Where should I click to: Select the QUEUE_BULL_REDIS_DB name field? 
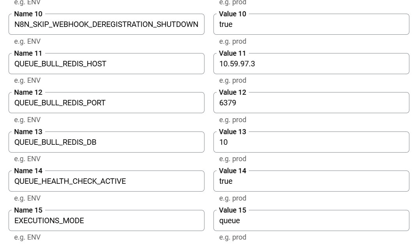point(106,142)
